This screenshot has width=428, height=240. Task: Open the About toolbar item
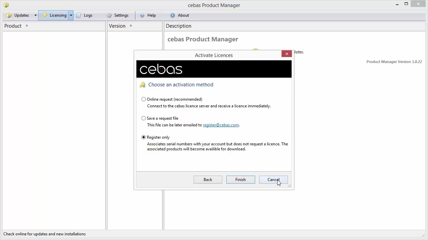tap(180, 15)
